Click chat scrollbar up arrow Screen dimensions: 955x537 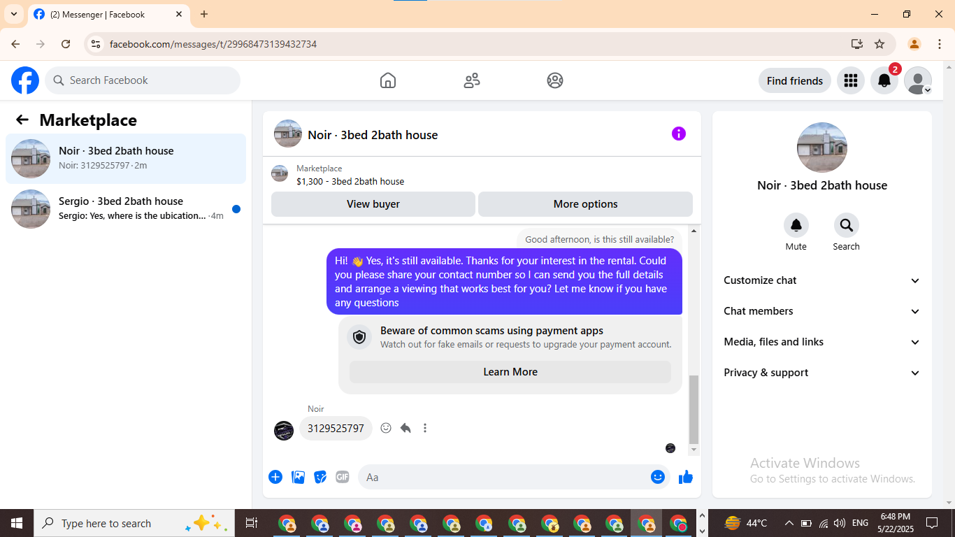pyautogui.click(x=694, y=231)
